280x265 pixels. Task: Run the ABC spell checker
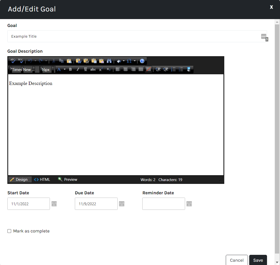(x=13, y=61)
